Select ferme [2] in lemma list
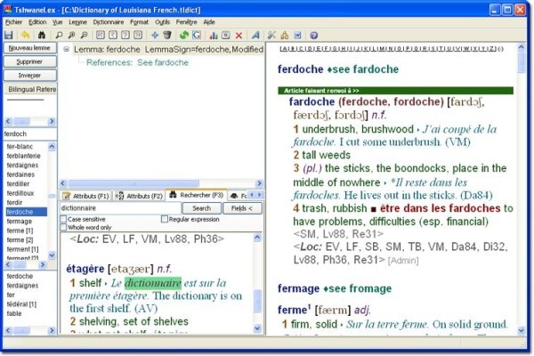Image resolution: width=534 pixels, height=356 pixels. click(20, 239)
